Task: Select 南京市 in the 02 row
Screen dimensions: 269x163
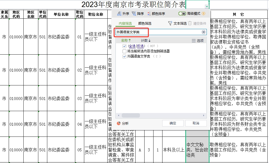Action: coord(31,70)
